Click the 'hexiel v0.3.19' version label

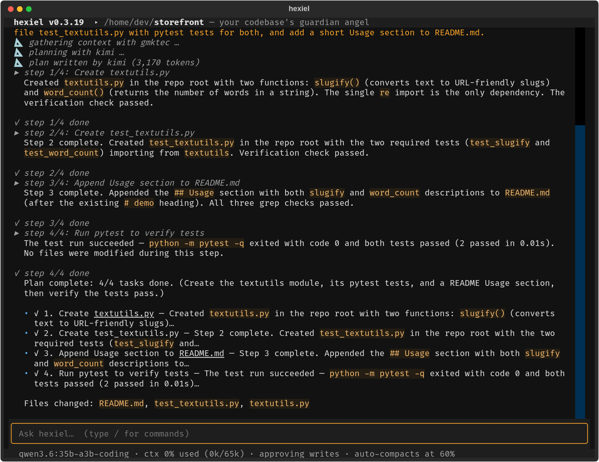(x=49, y=22)
